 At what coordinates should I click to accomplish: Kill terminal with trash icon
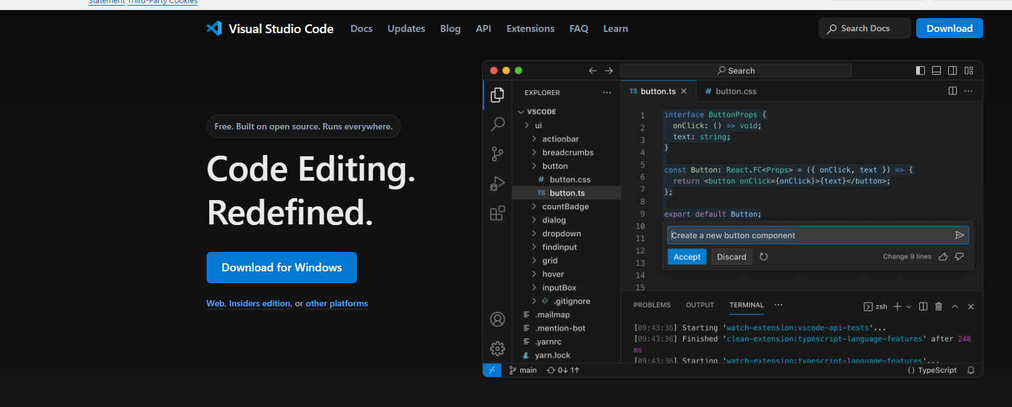pyautogui.click(x=939, y=306)
